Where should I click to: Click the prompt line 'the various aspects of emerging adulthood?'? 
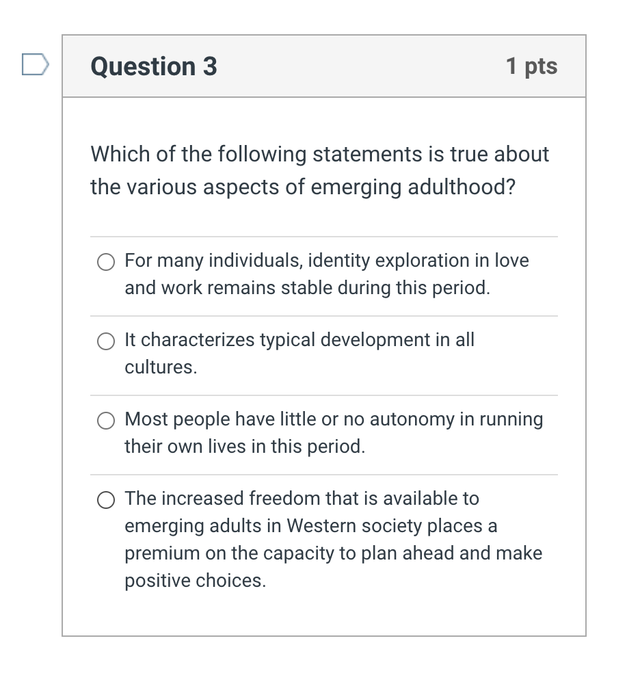point(303,187)
